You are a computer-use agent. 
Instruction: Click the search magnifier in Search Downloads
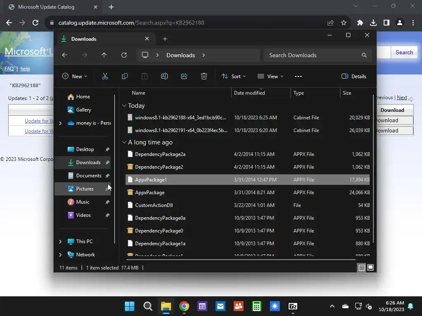[364, 55]
